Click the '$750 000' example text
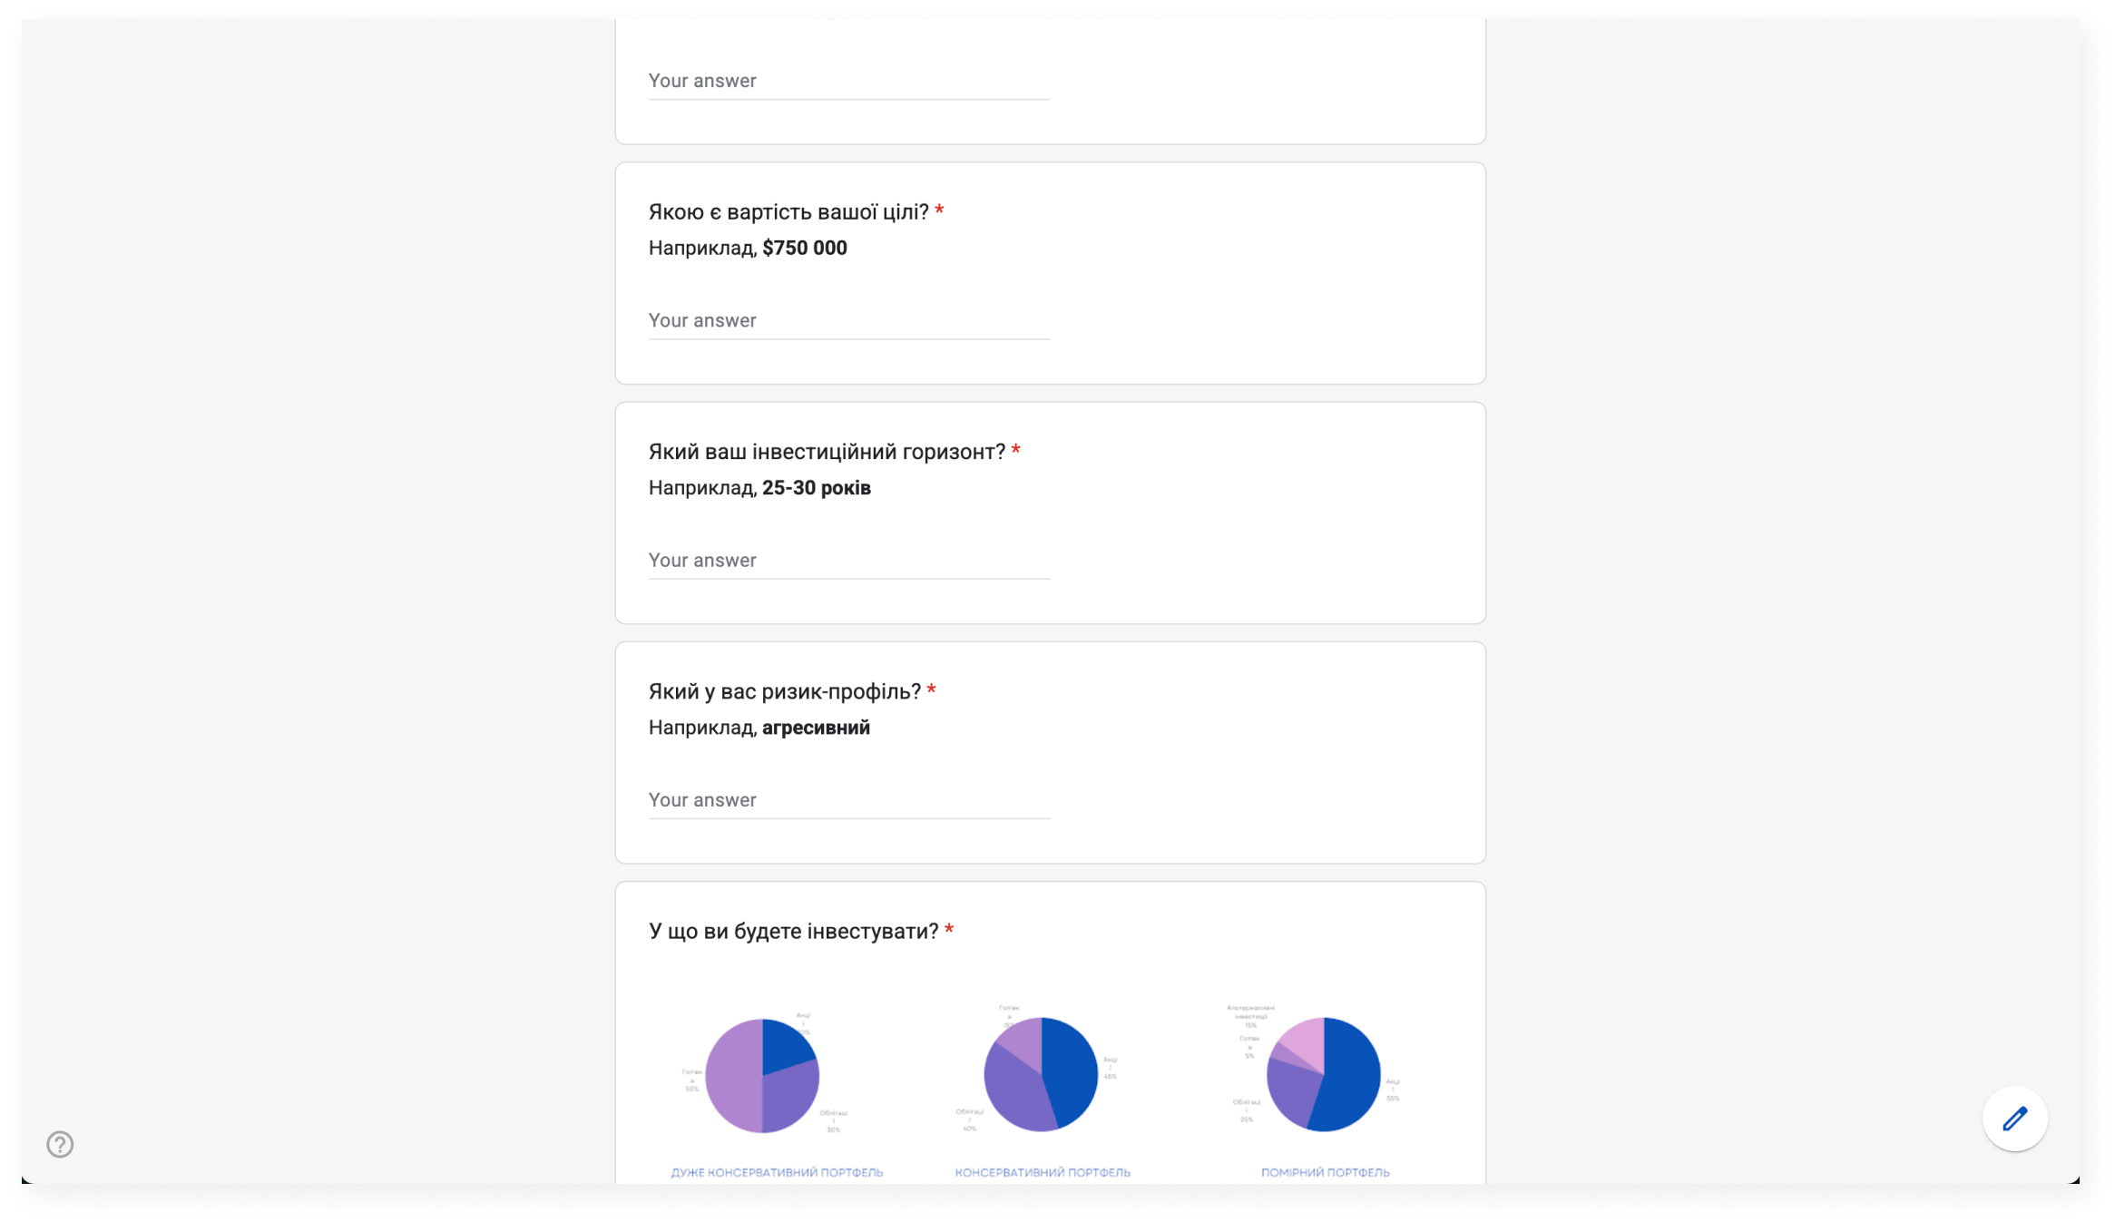The height and width of the screenshot is (1222, 2115). (804, 249)
